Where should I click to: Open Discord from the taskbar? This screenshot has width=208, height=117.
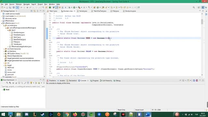point(27,114)
